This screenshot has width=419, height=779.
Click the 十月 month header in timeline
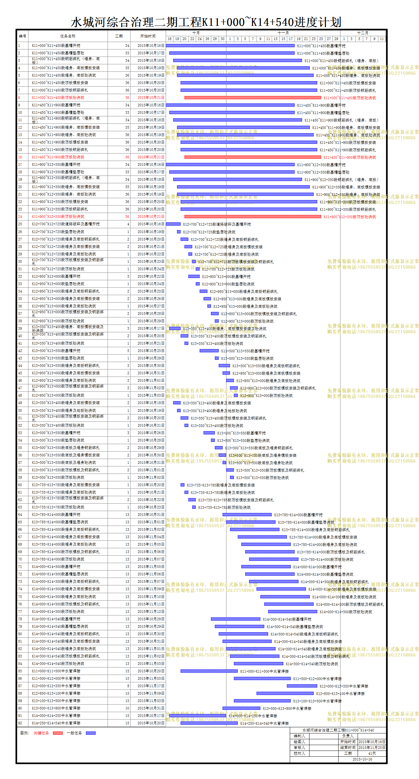point(196,33)
